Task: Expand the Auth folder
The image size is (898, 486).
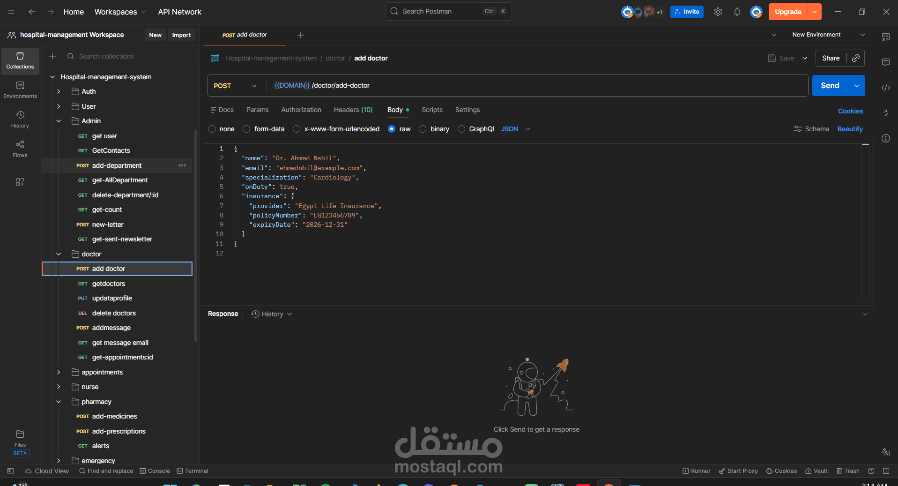Action: coord(59,91)
